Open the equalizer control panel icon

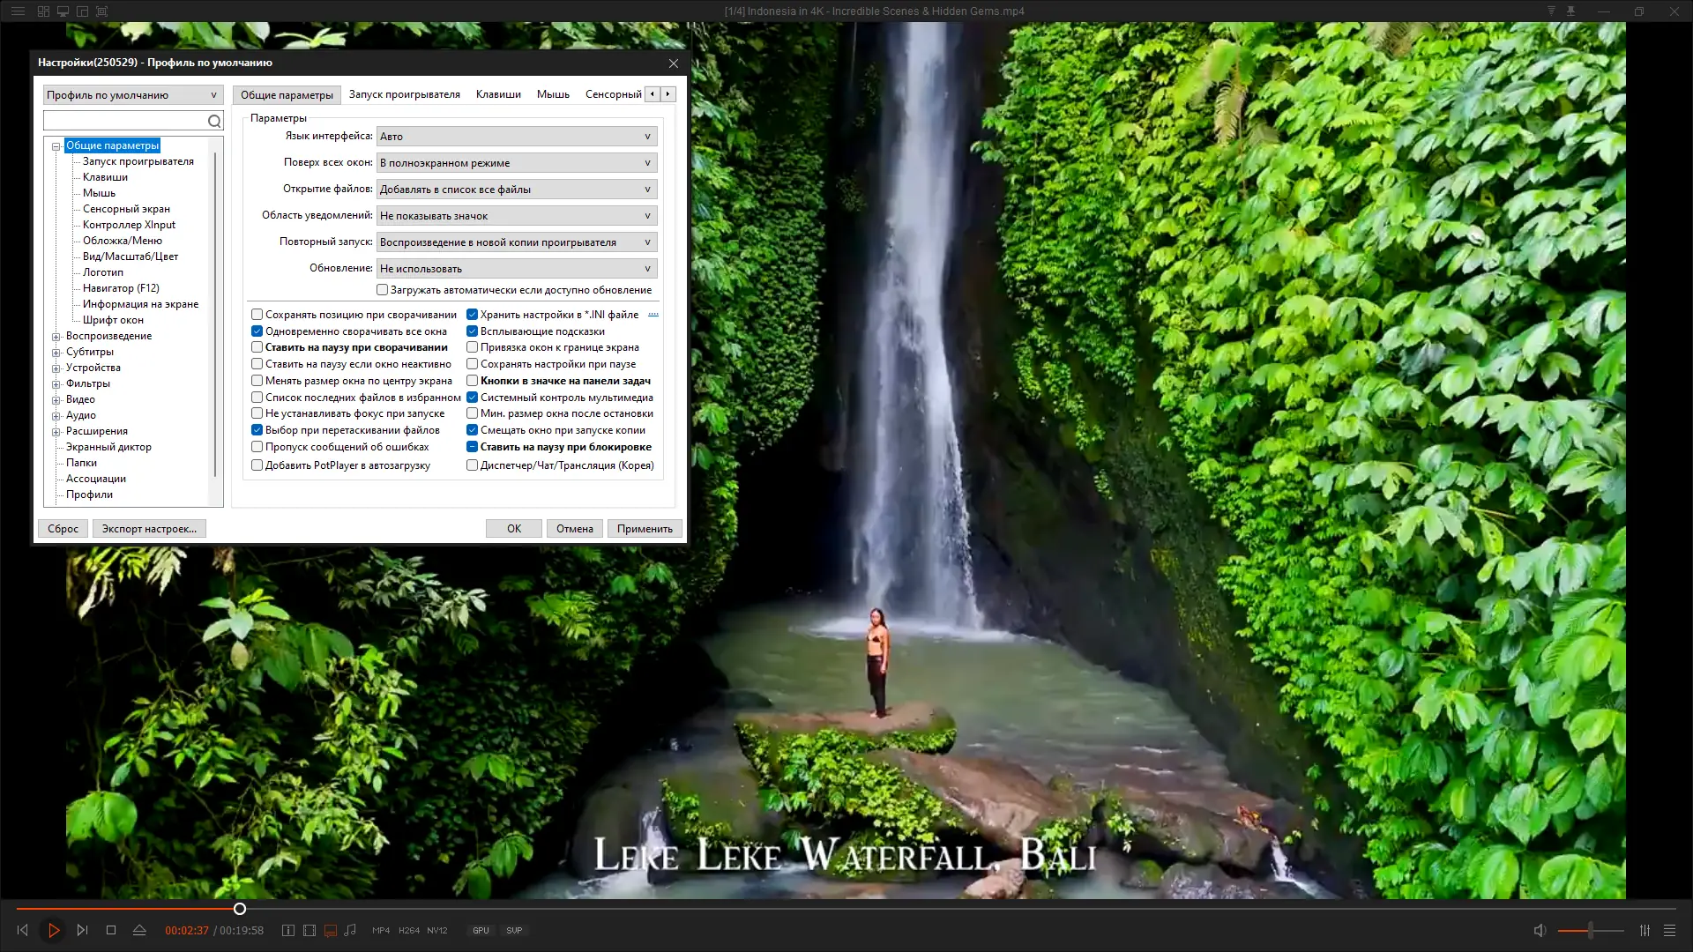1645,930
